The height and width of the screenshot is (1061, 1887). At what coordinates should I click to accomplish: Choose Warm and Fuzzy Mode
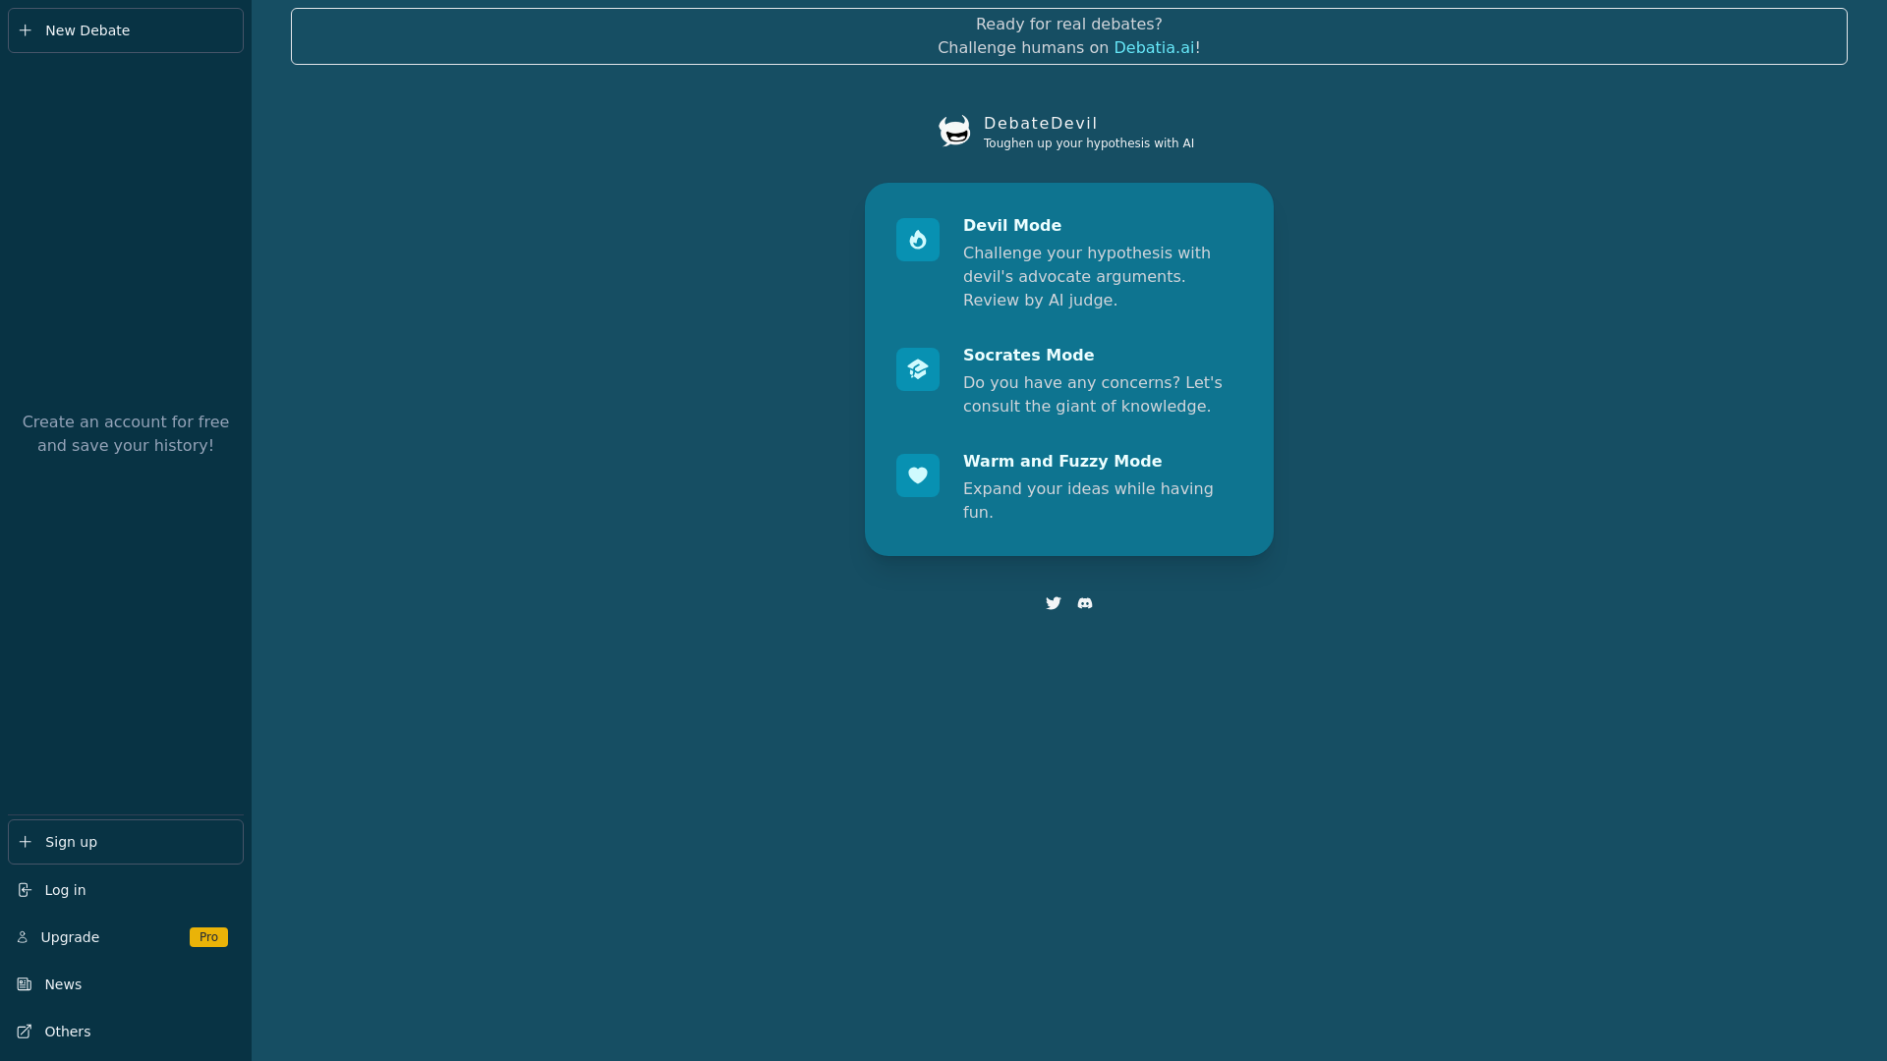1068,486
